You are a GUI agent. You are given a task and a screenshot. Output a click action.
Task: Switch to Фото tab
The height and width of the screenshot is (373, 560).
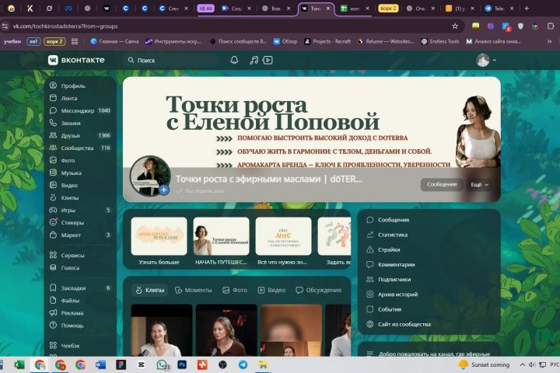click(235, 290)
